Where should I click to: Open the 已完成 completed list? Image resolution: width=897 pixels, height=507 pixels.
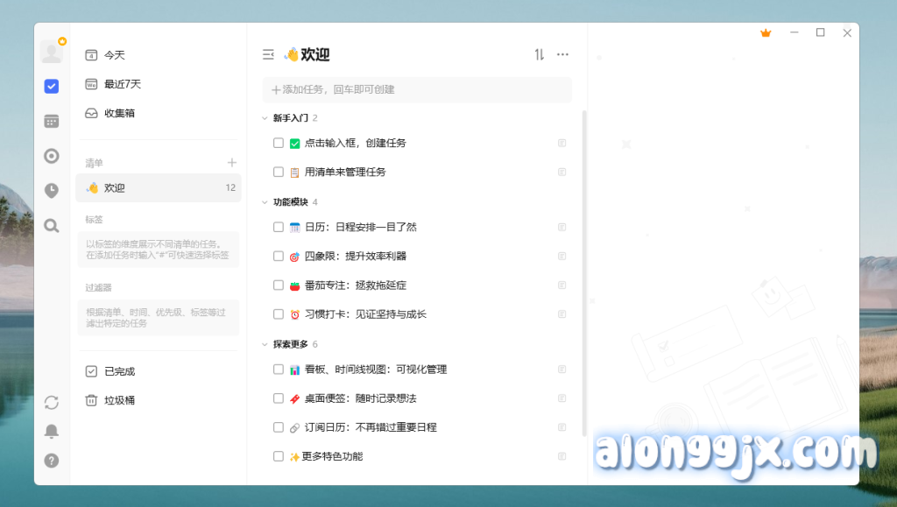point(119,371)
